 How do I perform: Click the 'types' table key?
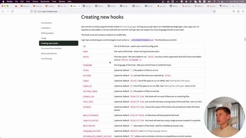86,81
